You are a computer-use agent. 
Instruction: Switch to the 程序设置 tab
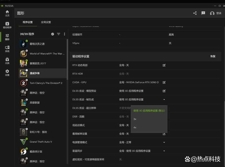28,22
